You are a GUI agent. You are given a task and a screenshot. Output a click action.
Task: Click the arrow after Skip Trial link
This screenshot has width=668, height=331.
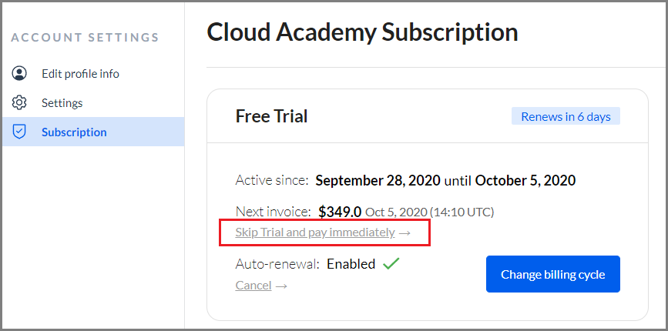(x=404, y=232)
